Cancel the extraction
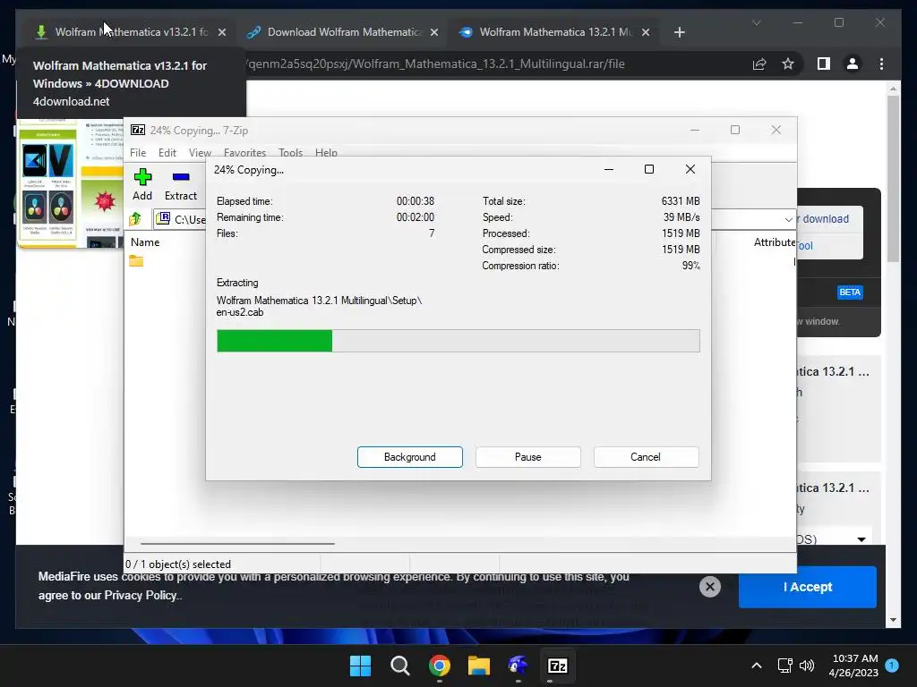The image size is (917, 687). pyautogui.click(x=646, y=457)
